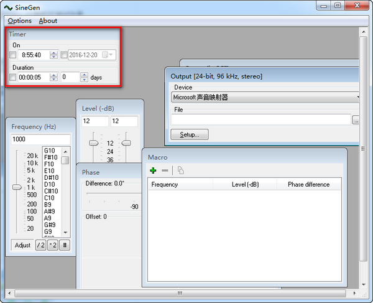Click horizontal scrollbar left arrow
The image size is (373, 303).
[x=9, y=293]
